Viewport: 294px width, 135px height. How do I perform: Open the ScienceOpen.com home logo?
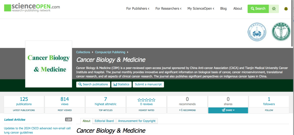coord(32,8)
